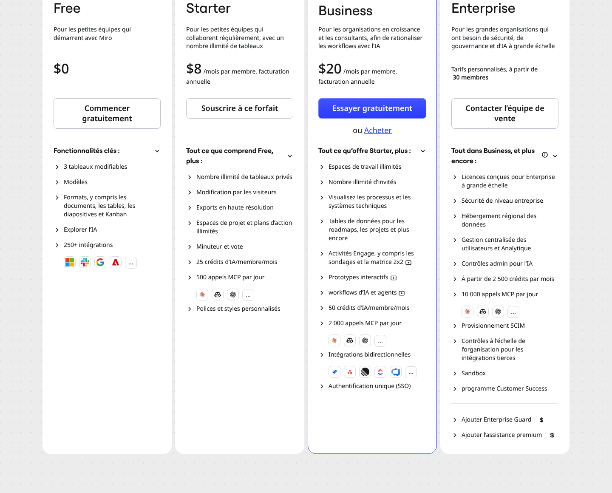The image size is (612, 493).
Task: Click the dollar icon beside Ajouter l'assistance premium
Action: point(552,435)
